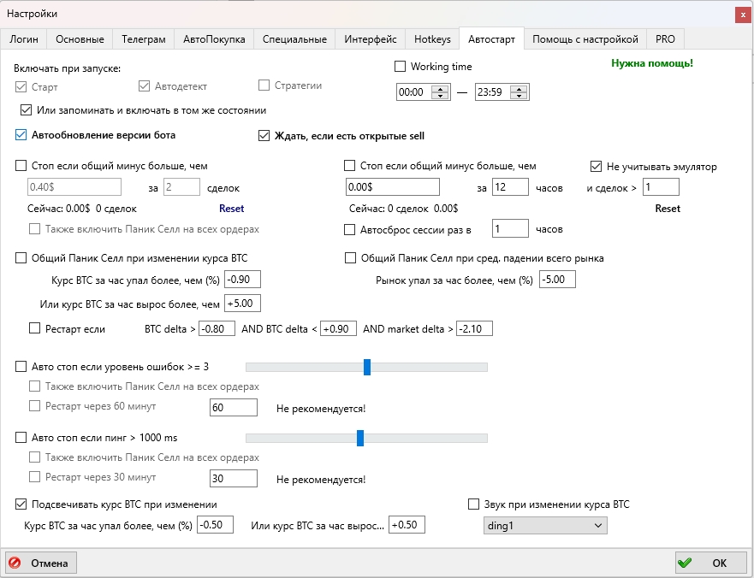Uncheck Ждать, если есть открытые sell

click(264, 136)
